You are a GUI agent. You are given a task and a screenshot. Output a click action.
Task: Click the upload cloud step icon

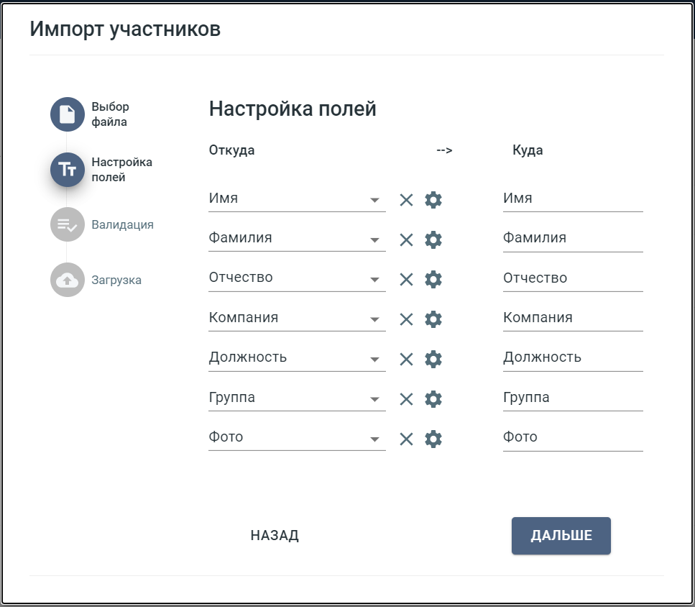point(67,280)
